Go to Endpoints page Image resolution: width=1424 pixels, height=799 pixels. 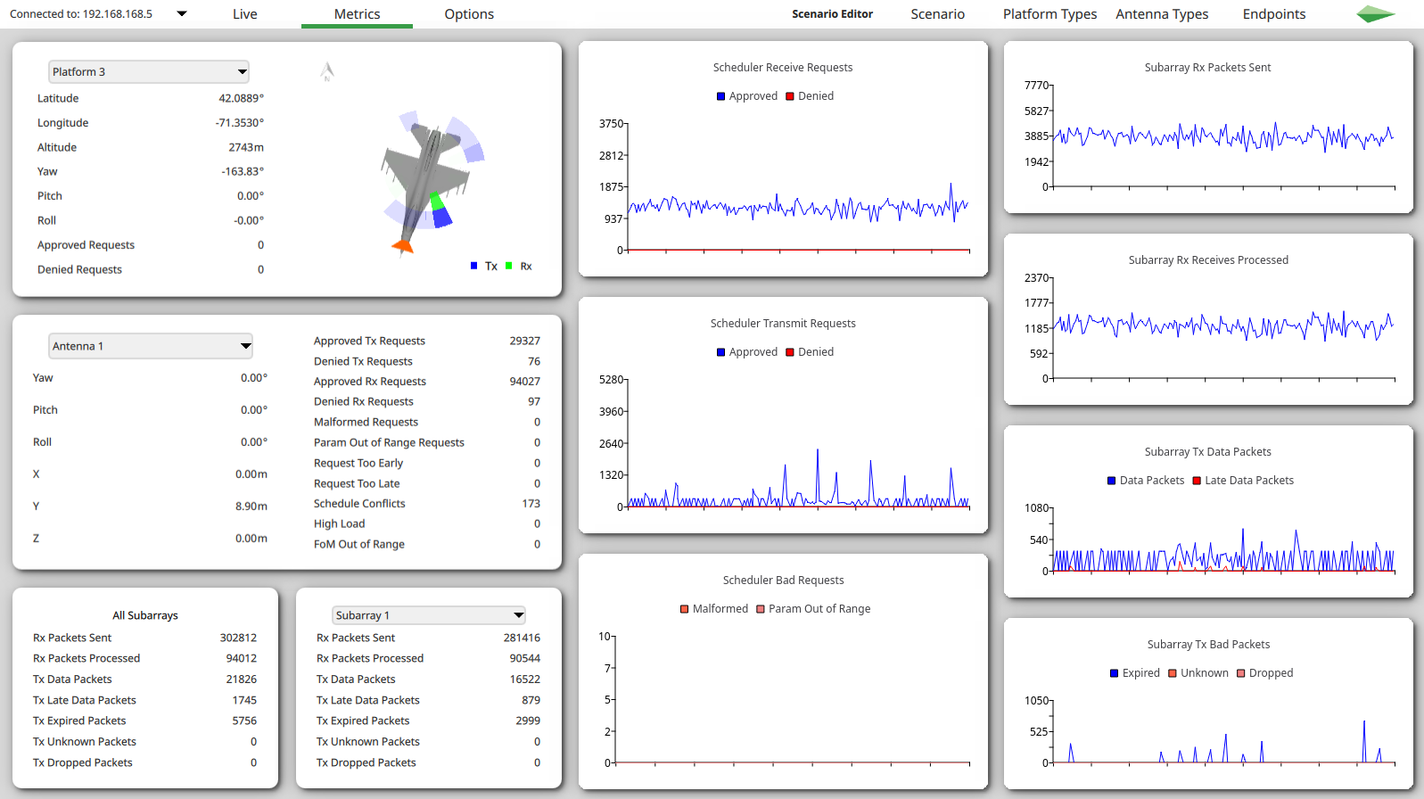click(1273, 14)
